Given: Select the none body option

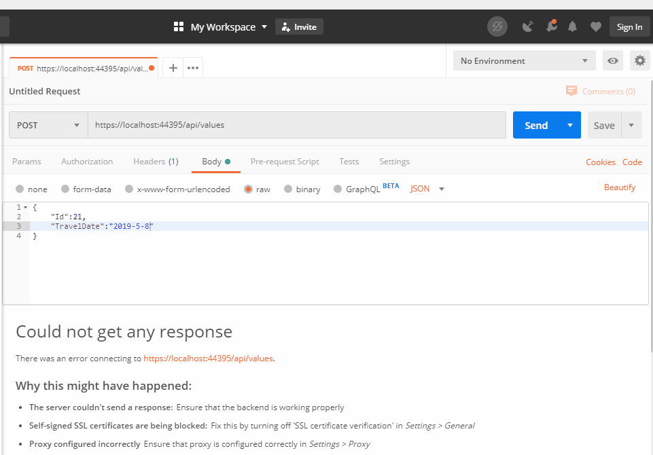Looking at the screenshot, I should click(x=31, y=189).
